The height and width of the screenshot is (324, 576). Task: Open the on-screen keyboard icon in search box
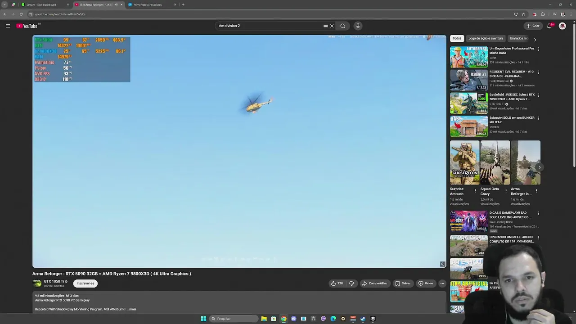coord(325,26)
